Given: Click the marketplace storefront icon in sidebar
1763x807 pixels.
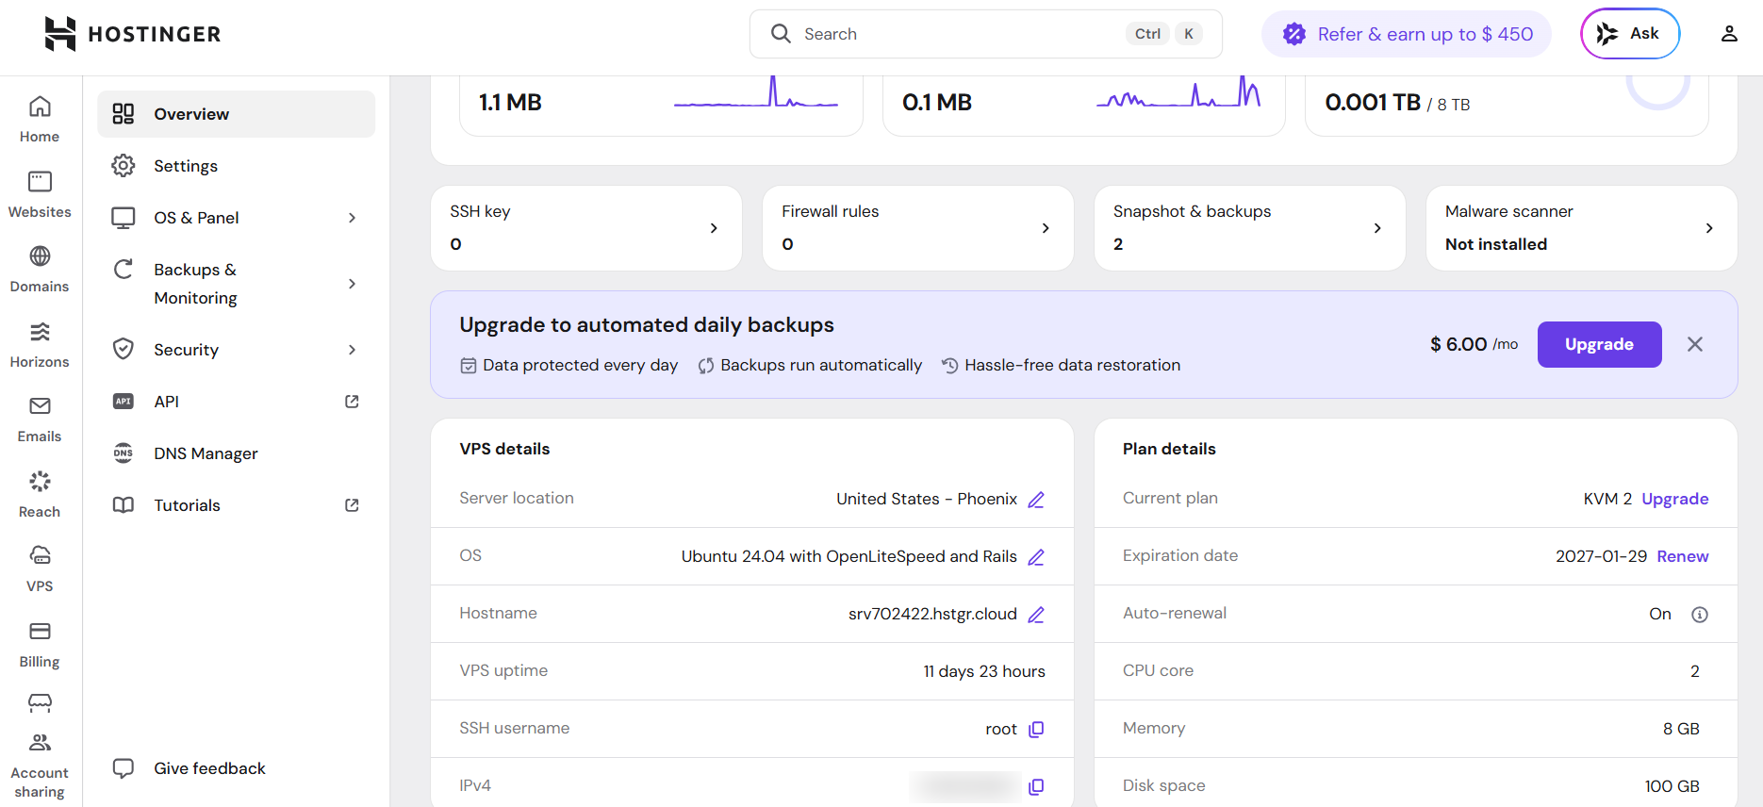Looking at the screenshot, I should tap(40, 702).
